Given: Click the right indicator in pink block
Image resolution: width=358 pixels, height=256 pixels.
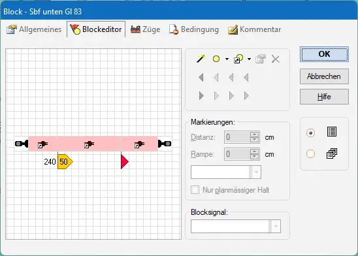Looking at the screenshot, I should click(139, 144).
